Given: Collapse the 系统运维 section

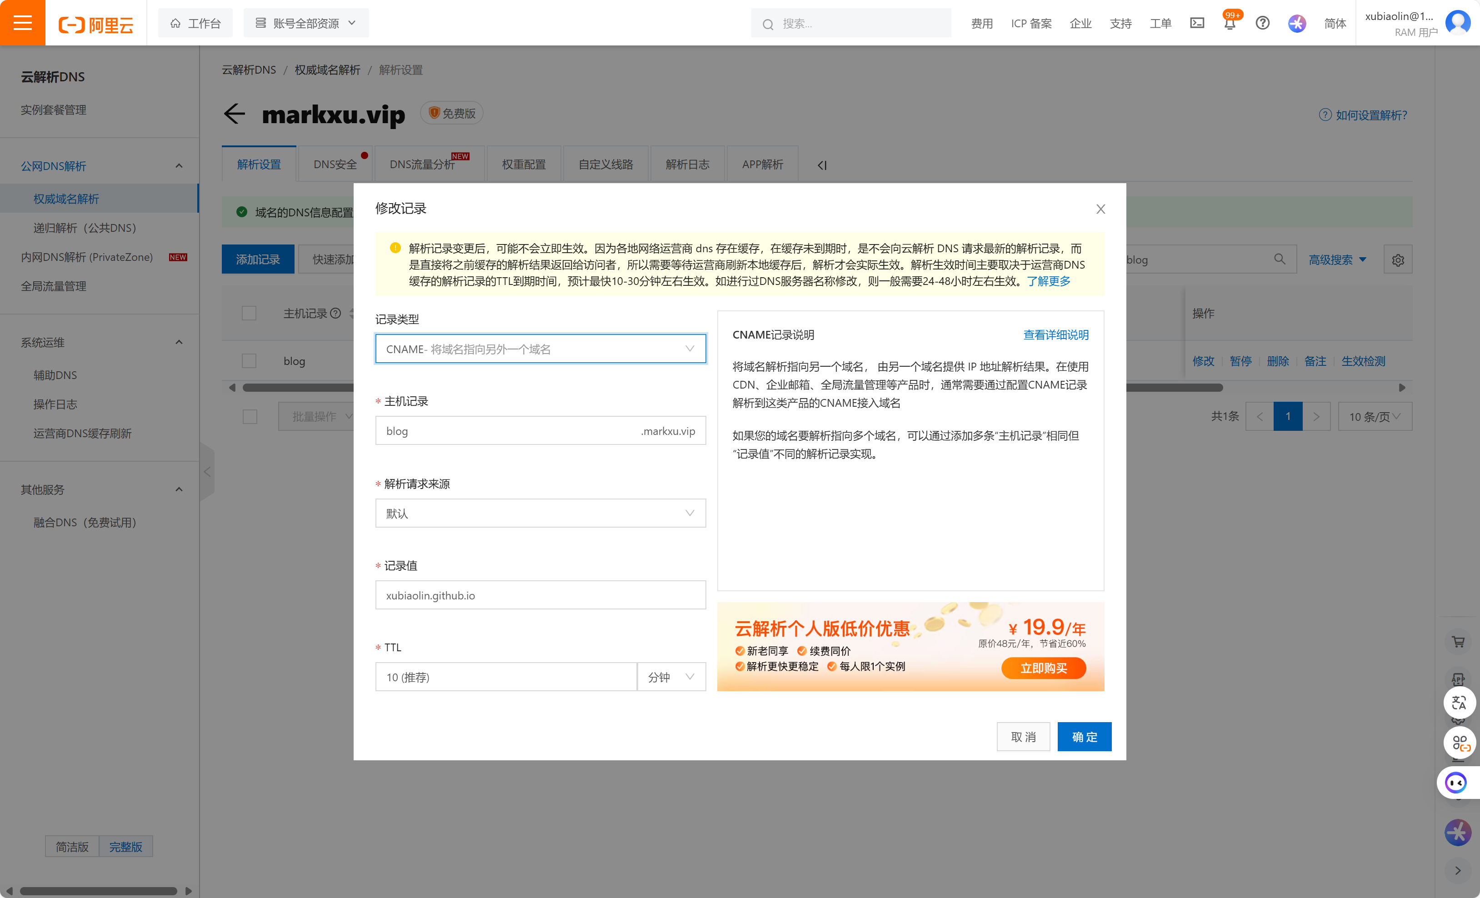Looking at the screenshot, I should click(x=178, y=342).
